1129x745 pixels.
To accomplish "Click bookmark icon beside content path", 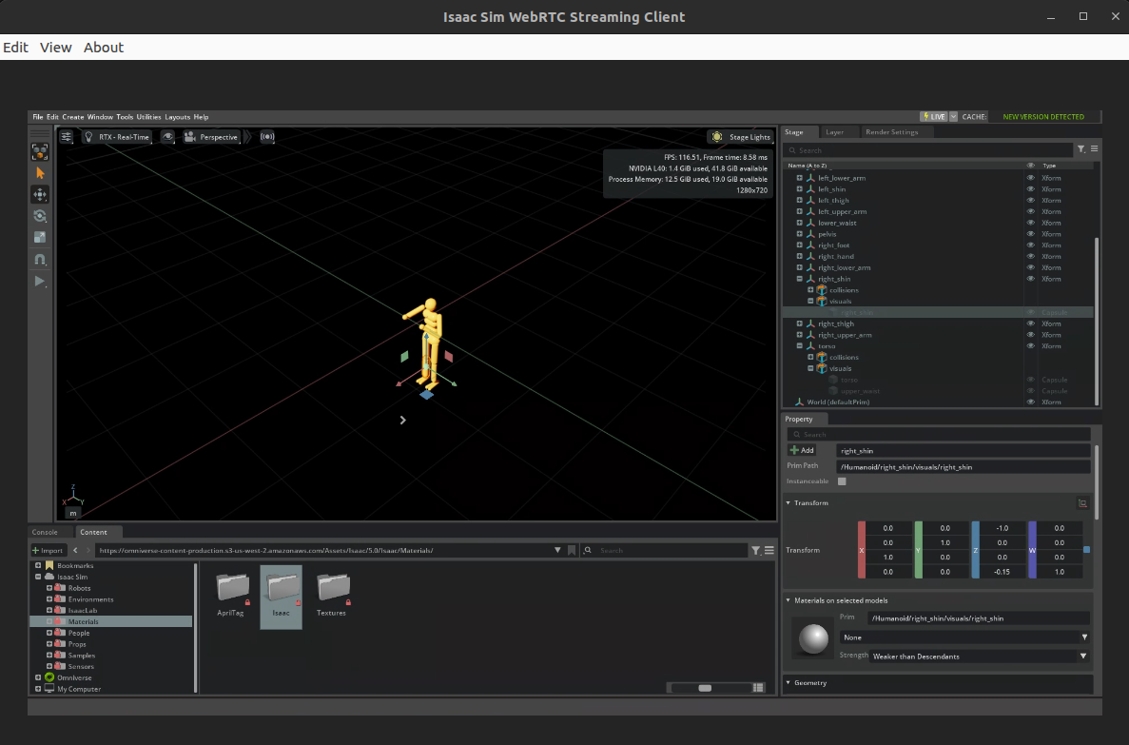I will (572, 550).
